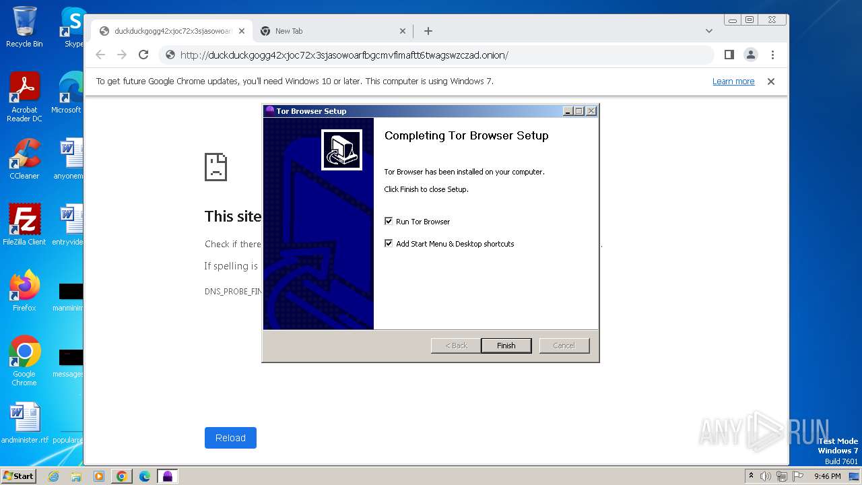Click the Reload button on Chrome error page
This screenshot has width=862, height=485.
click(x=230, y=438)
